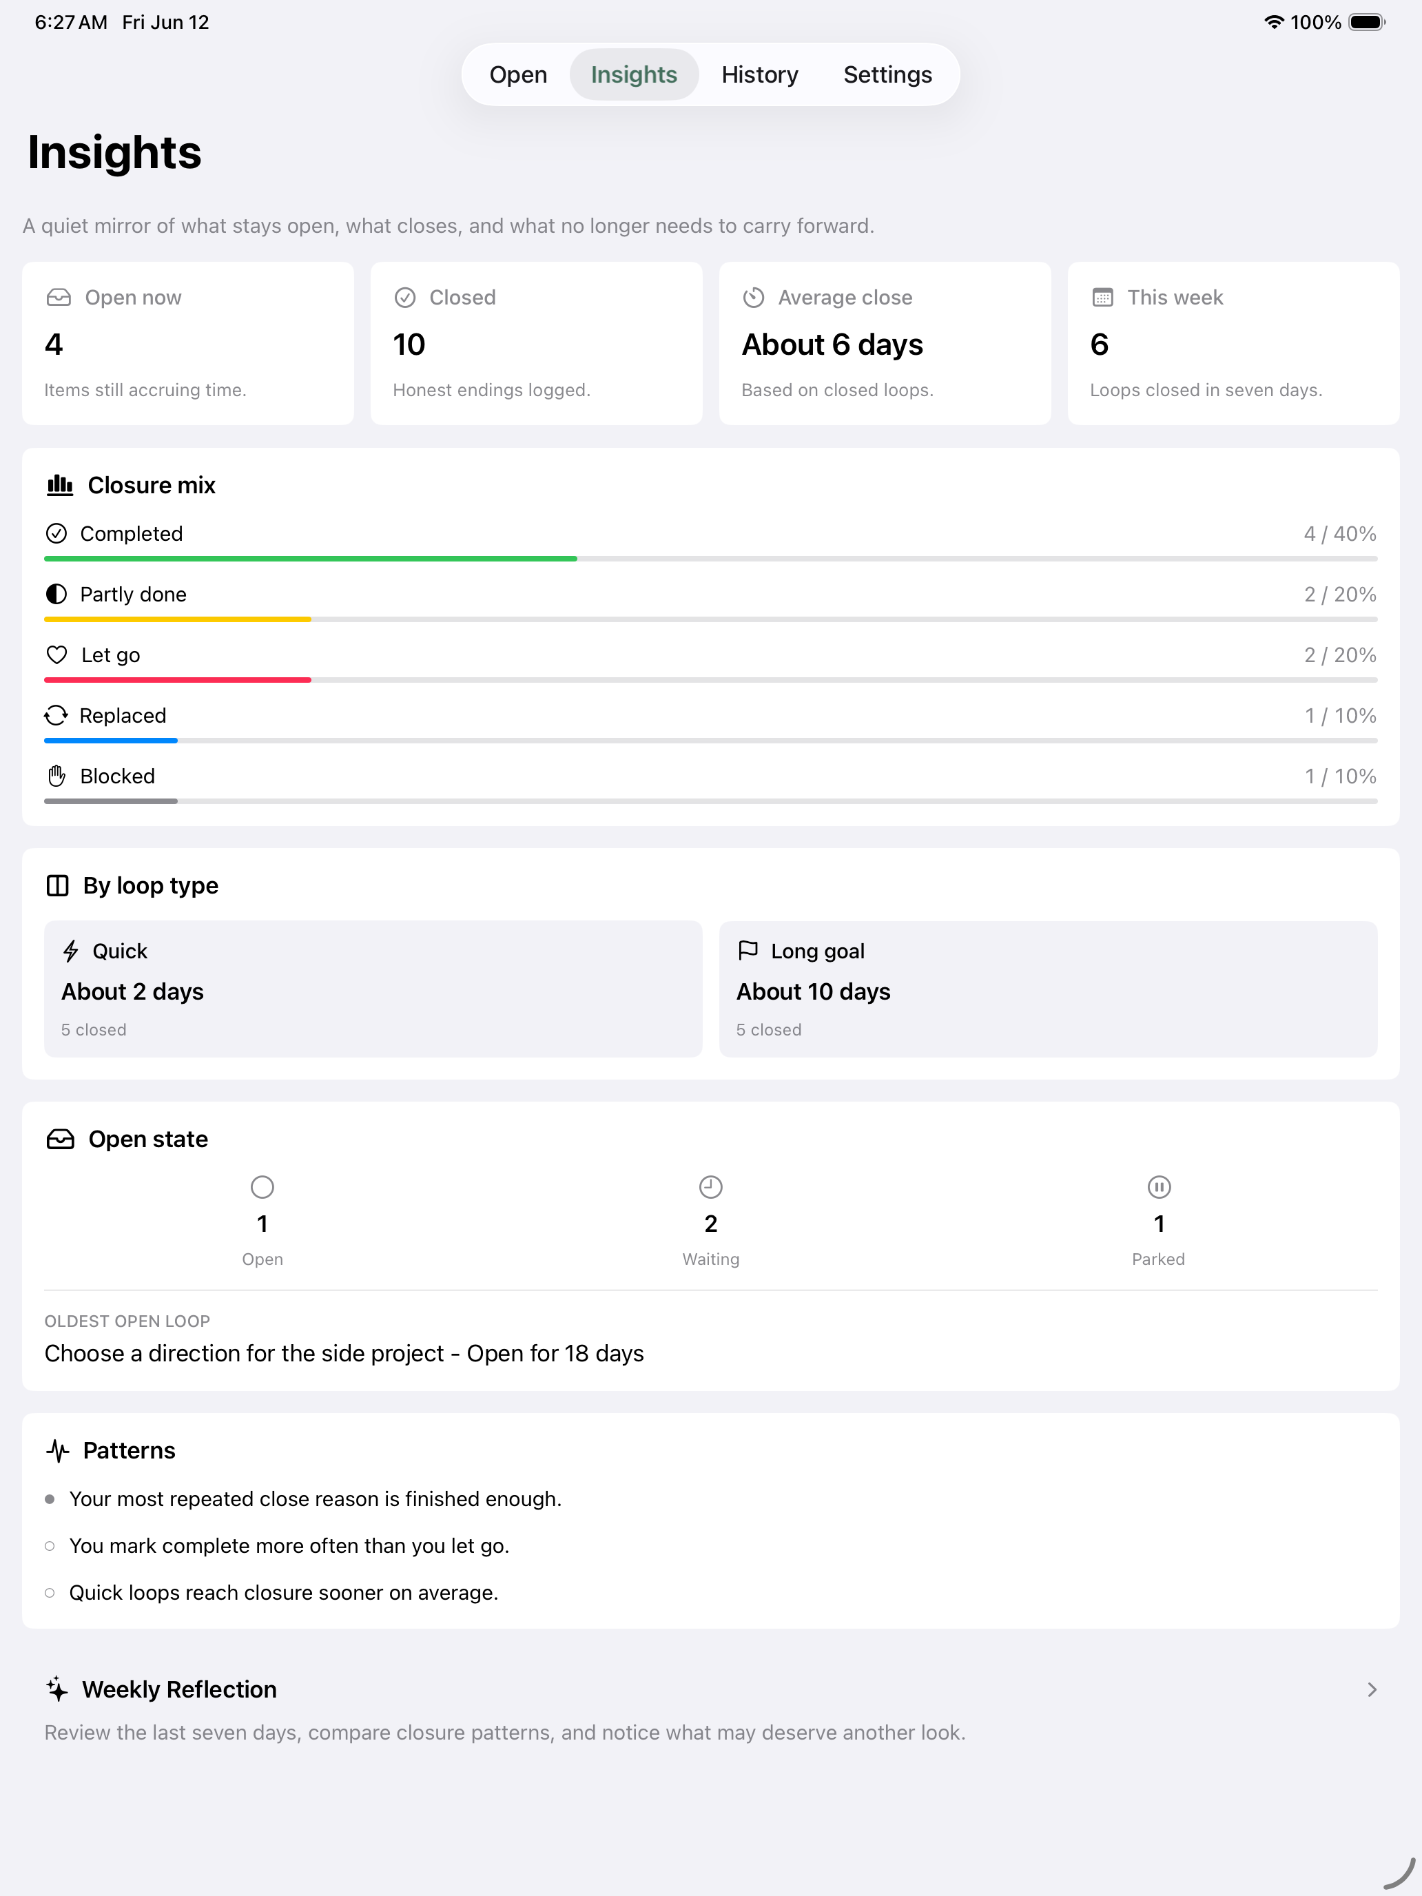The image size is (1422, 1896).
Task: Click pattern 'Quick loops reach closure sooner'
Action: [x=284, y=1593]
